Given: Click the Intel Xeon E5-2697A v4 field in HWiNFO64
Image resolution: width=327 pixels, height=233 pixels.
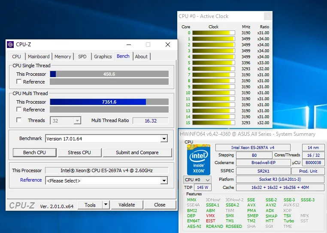Looking at the screenshot, I should point(253,147).
